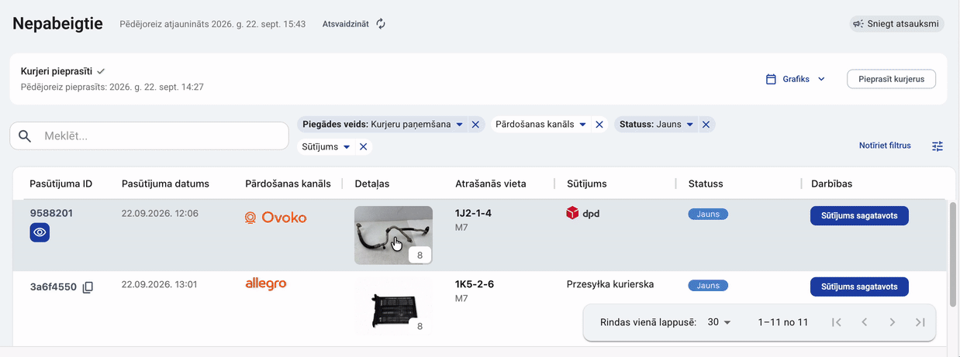Image resolution: width=960 pixels, height=357 pixels.
Task: Remove the Statuss: Jauns filter chip
Action: 706,125
